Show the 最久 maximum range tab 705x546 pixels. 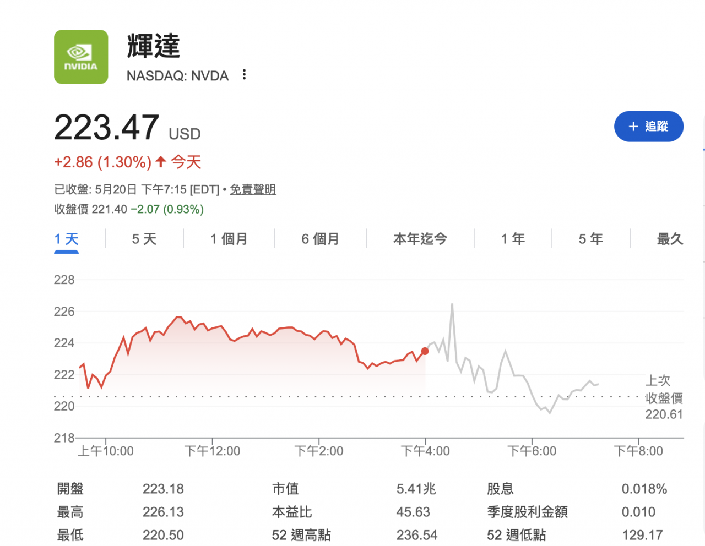670,239
